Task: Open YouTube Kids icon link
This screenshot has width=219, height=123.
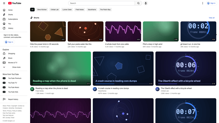Action: point(4,92)
